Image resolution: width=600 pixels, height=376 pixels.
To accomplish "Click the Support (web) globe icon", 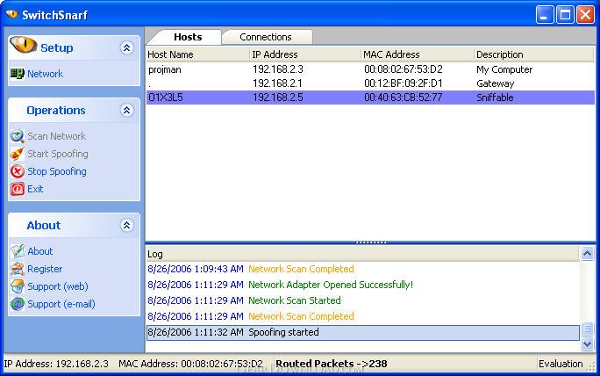I will 17,286.
